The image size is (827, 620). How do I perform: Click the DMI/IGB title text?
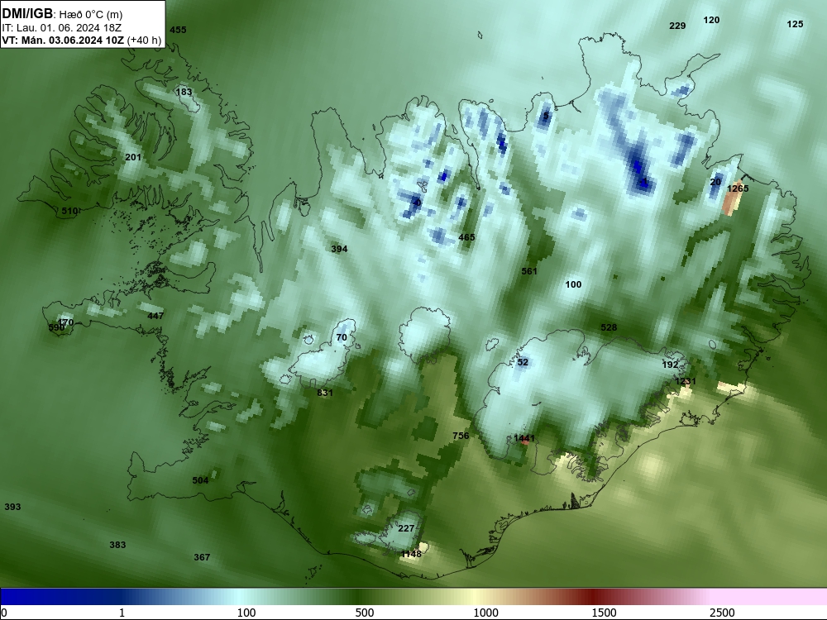(x=27, y=13)
